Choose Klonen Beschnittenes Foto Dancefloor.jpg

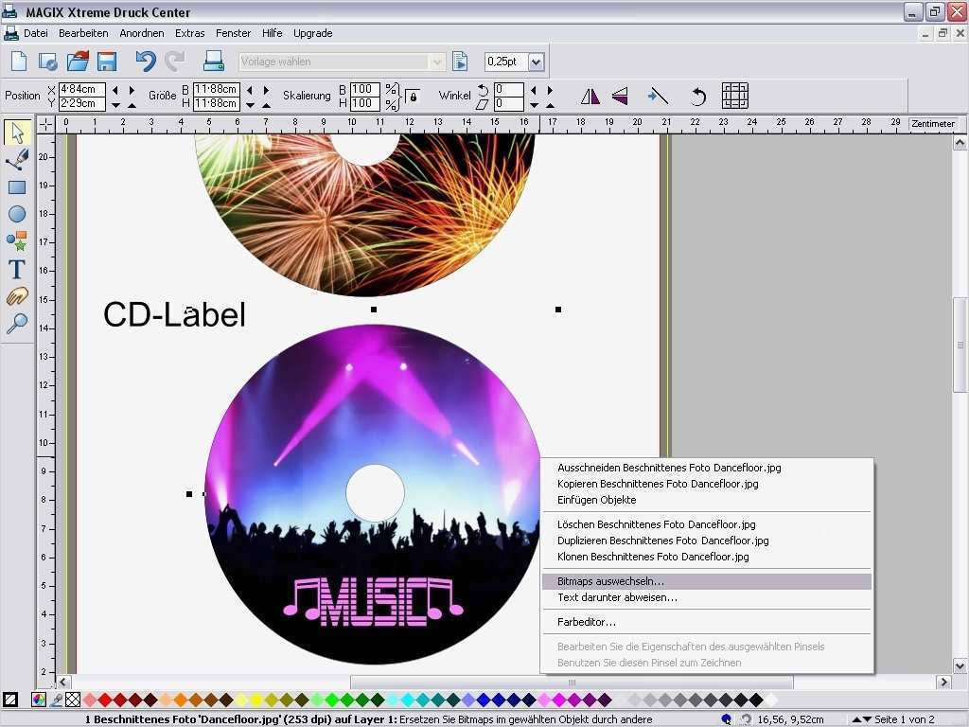point(706,557)
